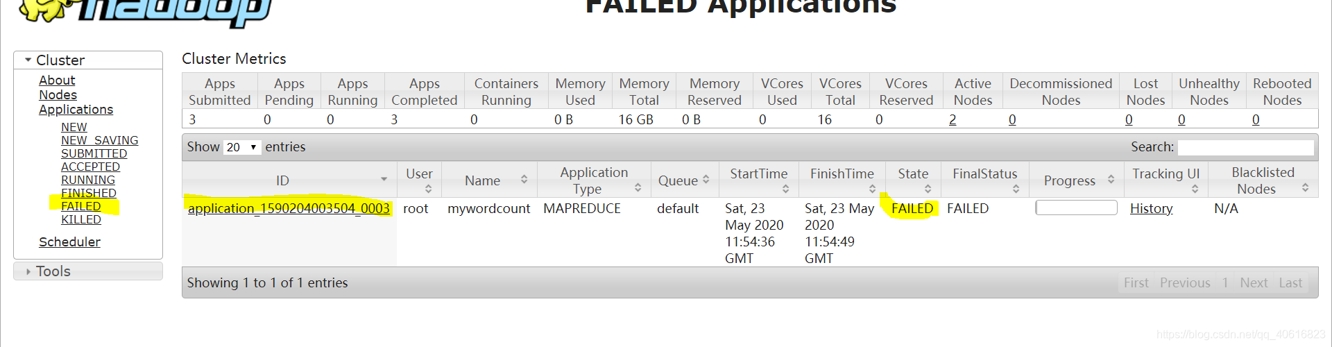Screen dimensions: 1332x347
Task: Sort table by Blacklisted Nodes column
Action: click(1263, 180)
